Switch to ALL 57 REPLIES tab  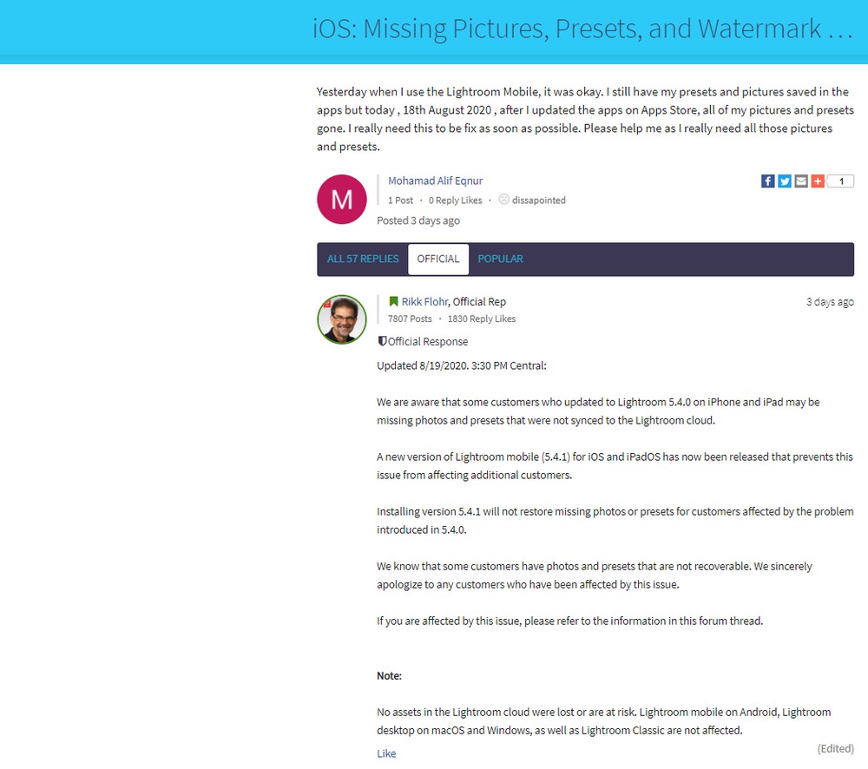[x=363, y=259]
